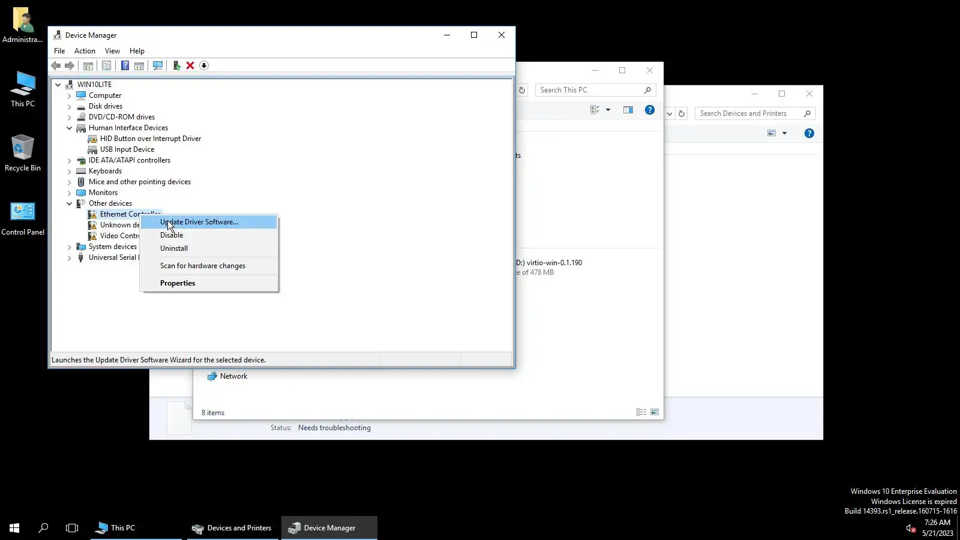Collapse the Human Interface Devices node
This screenshot has height=540, width=960.
click(x=70, y=128)
